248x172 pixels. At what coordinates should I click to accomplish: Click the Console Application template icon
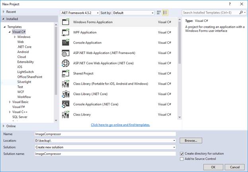[x=66, y=43]
